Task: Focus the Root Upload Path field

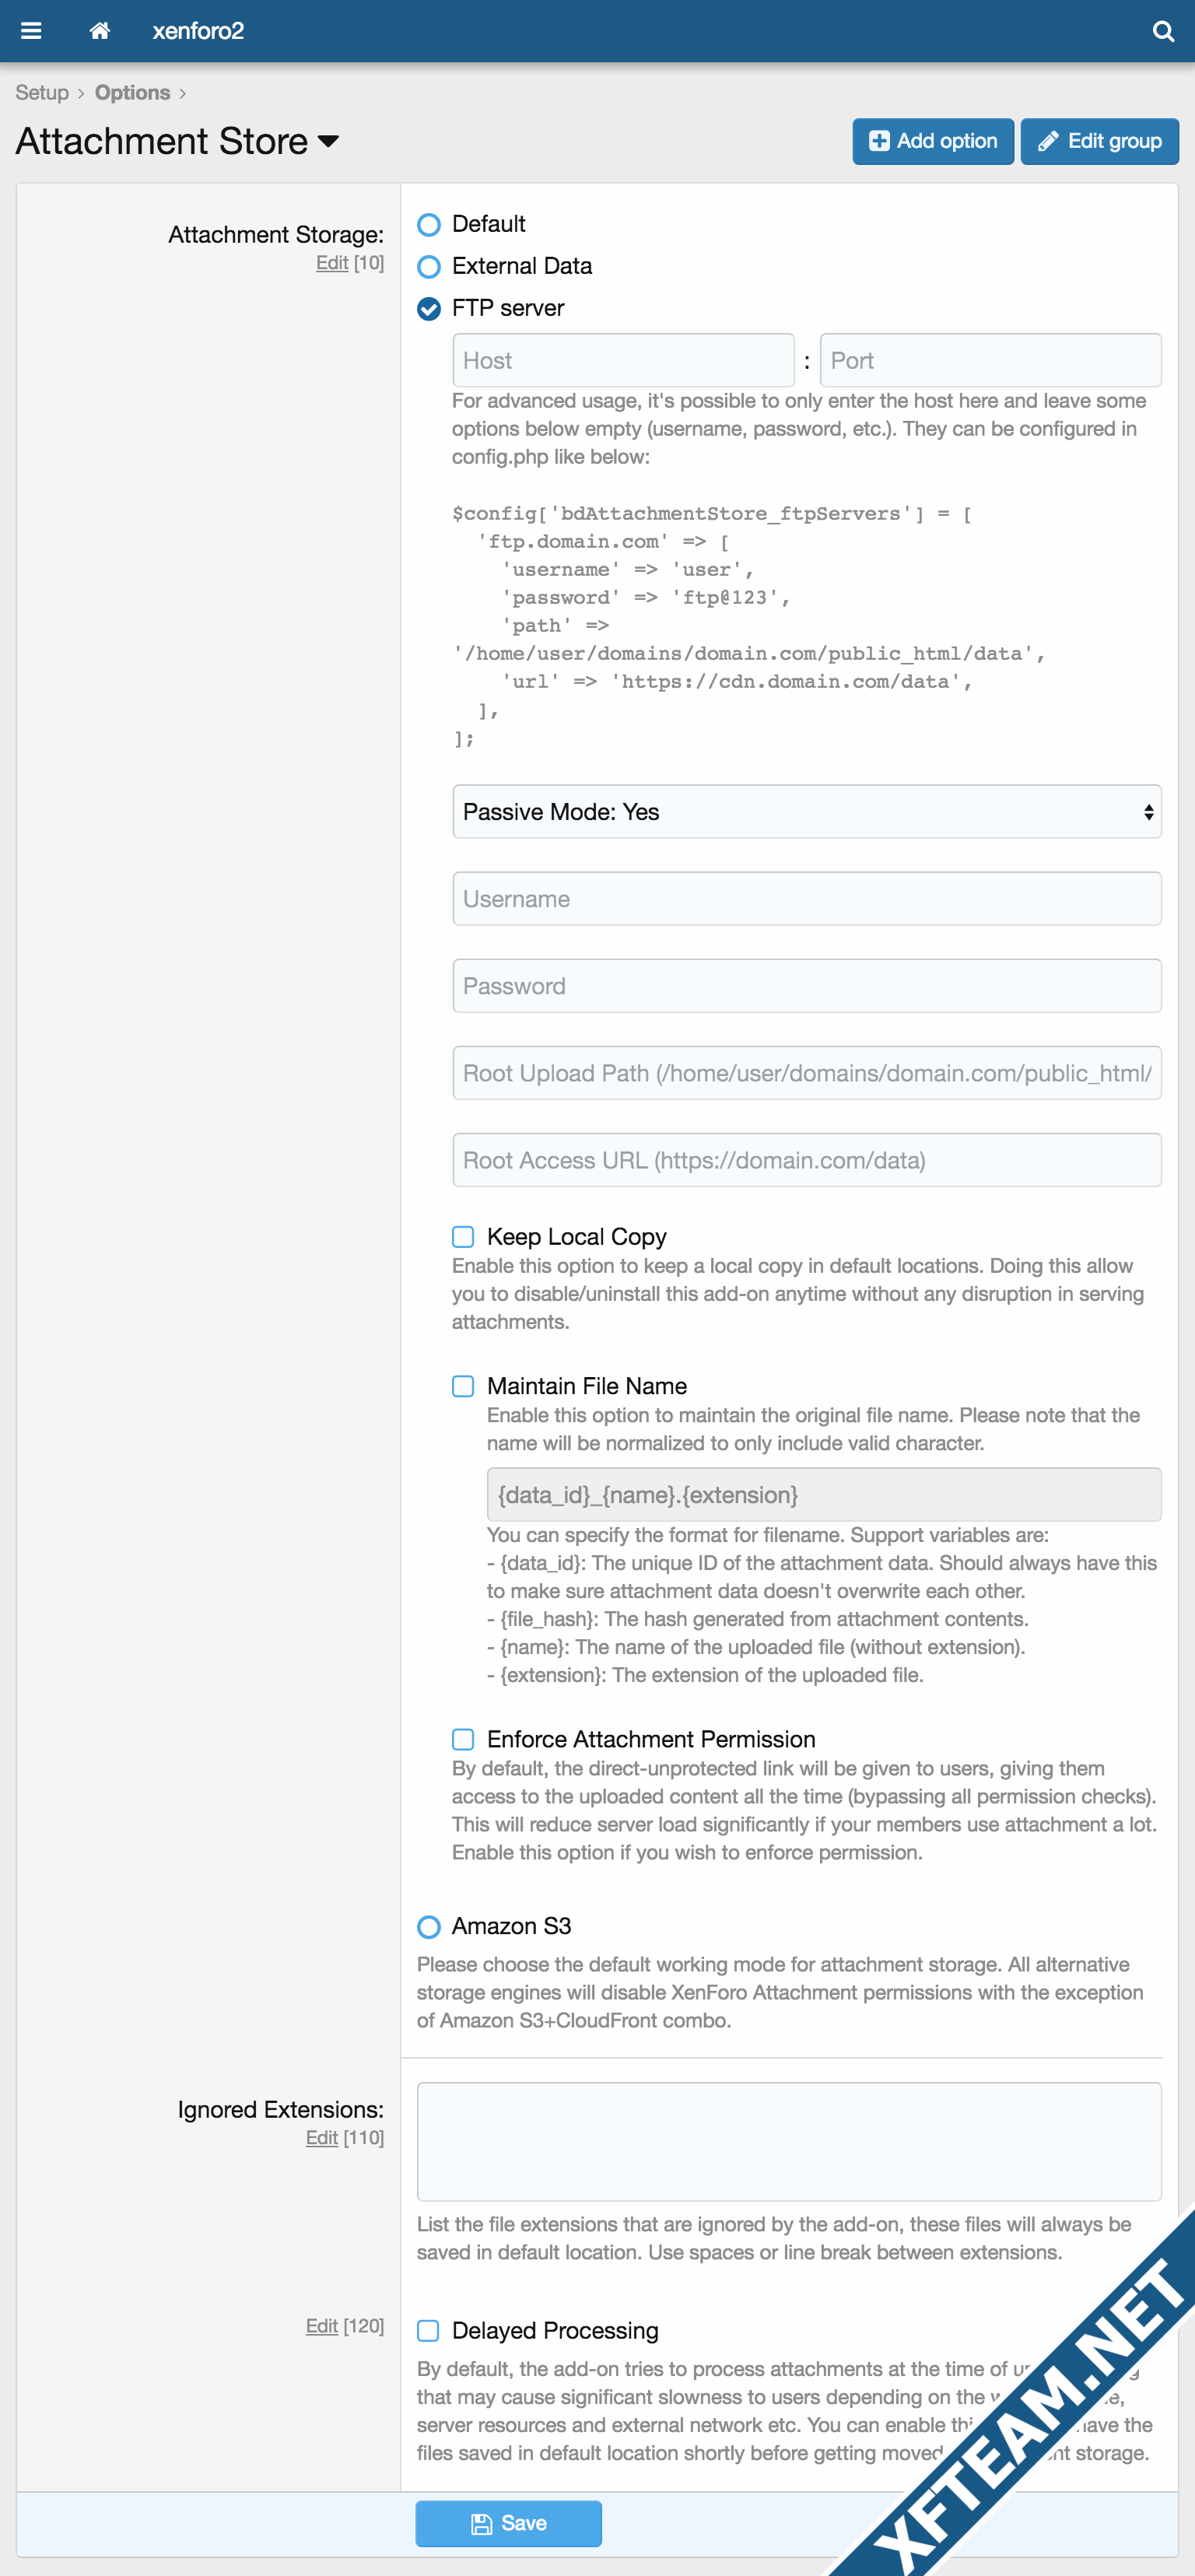Action: coord(807,1073)
